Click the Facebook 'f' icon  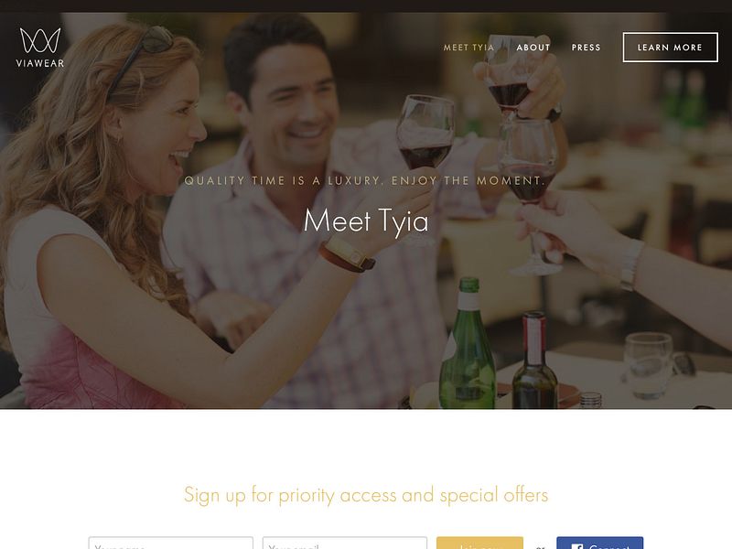click(577, 546)
